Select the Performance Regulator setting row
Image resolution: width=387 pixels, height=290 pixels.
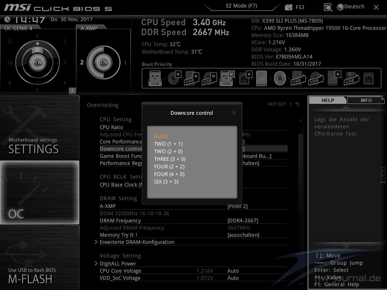(193, 163)
